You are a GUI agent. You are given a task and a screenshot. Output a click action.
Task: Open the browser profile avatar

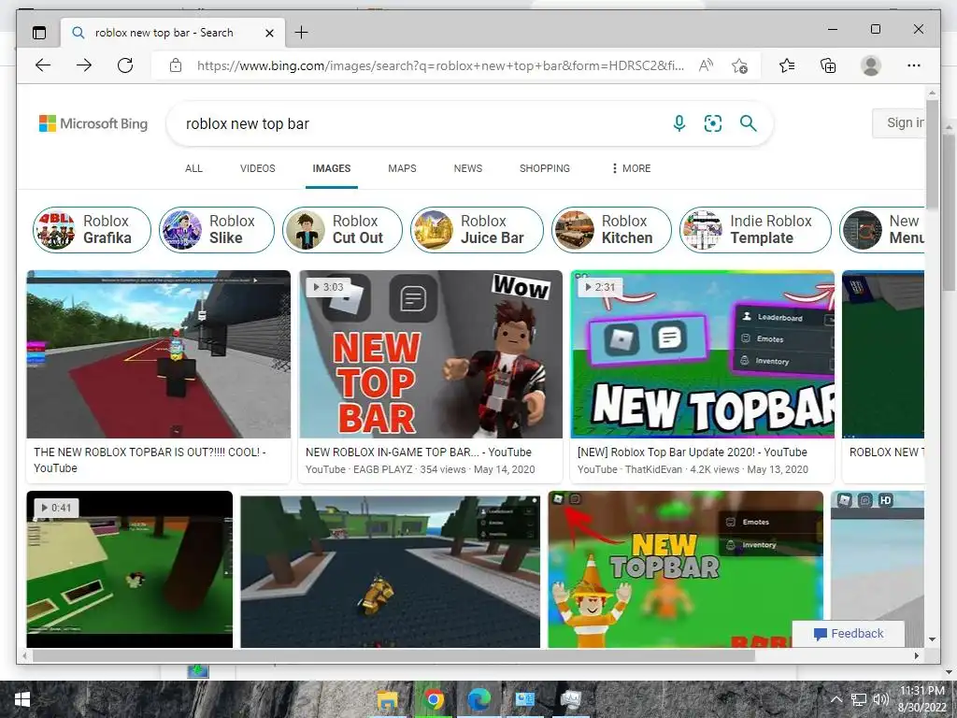[x=871, y=65]
